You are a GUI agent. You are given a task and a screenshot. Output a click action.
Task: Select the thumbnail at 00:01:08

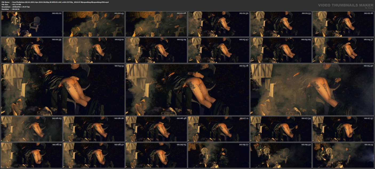156,24
